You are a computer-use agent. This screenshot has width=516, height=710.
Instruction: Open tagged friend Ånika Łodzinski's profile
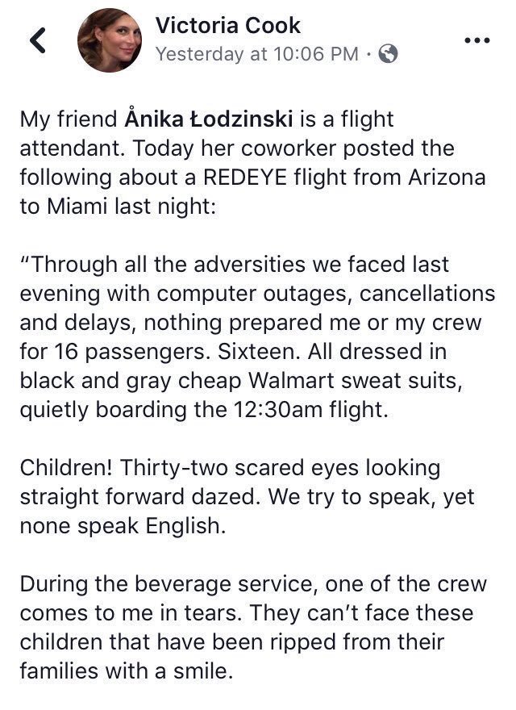point(209,119)
